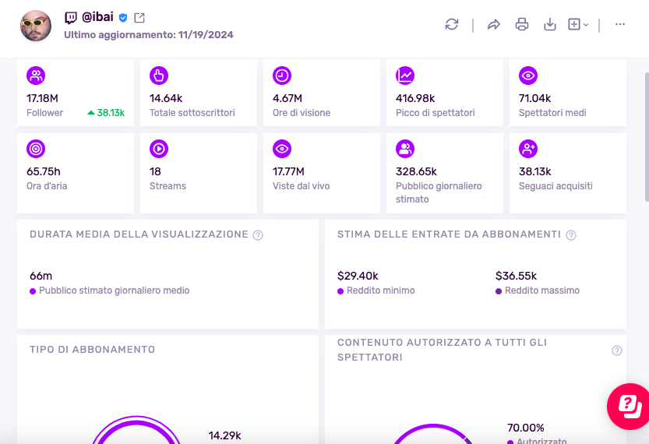Click the Spettatori medi eye icon
The width and height of the screenshot is (649, 444).
click(528, 76)
